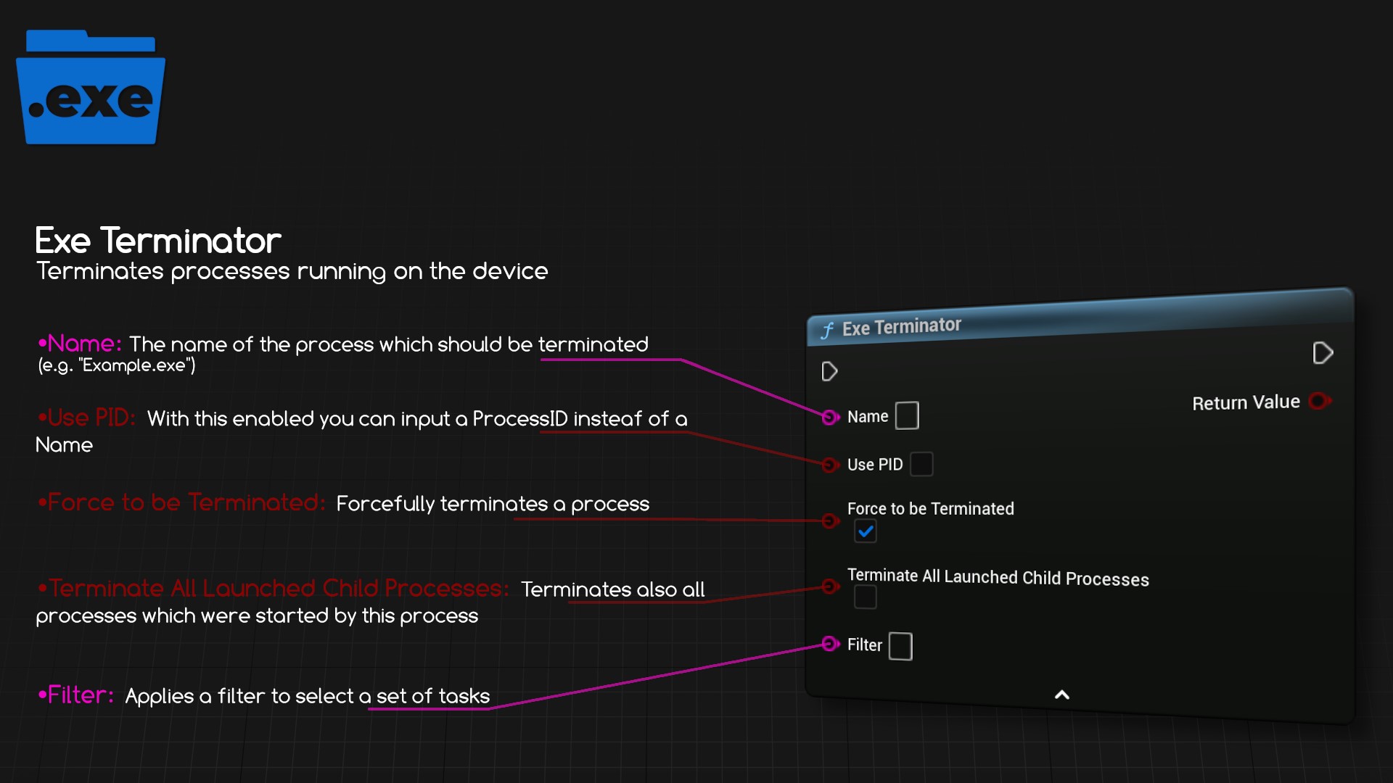Uncheck Force to be Terminated checkbox
The image size is (1393, 783).
(866, 531)
